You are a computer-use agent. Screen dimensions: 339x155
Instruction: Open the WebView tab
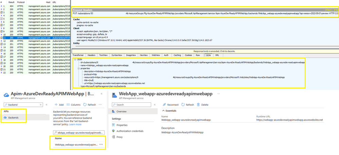156,55
